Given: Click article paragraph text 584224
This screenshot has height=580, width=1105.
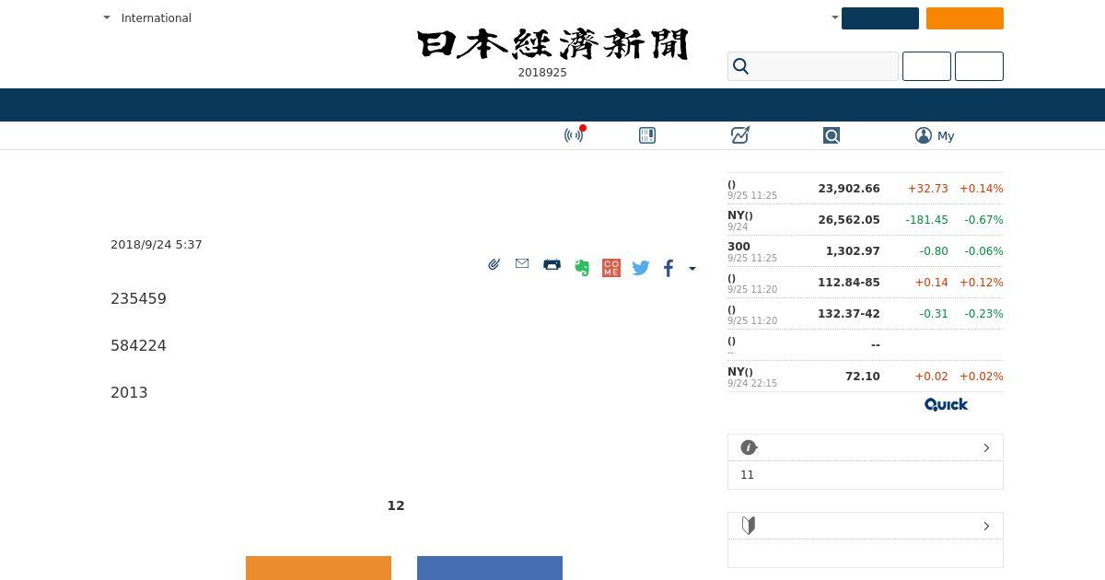Looking at the screenshot, I should click(138, 345).
